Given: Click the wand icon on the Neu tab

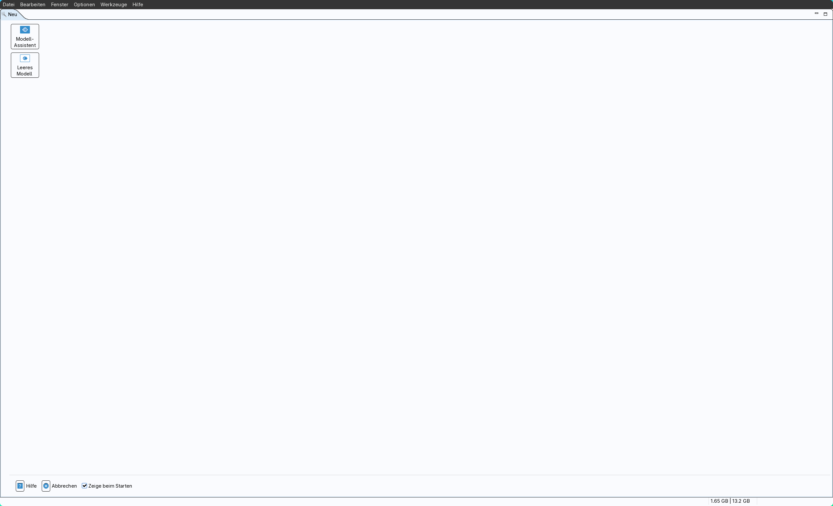Looking at the screenshot, I should coord(4,14).
